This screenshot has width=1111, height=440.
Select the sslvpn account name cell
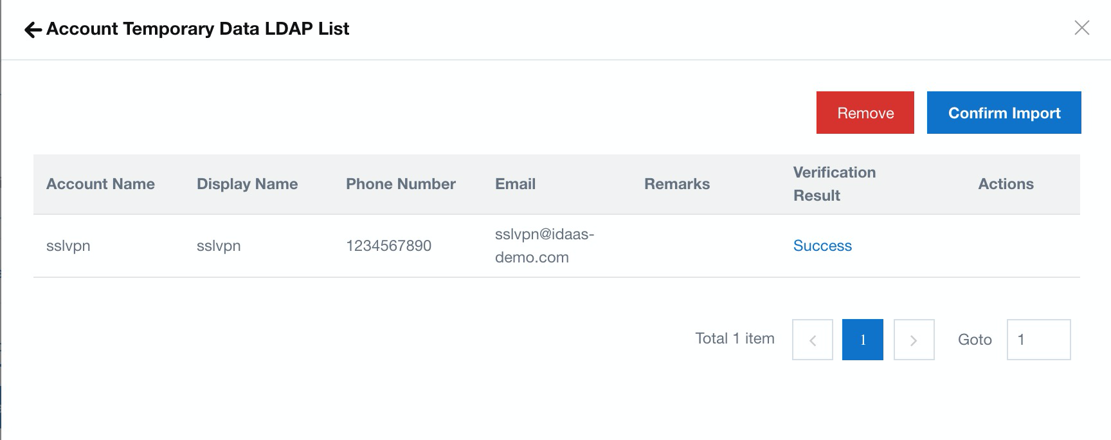click(68, 246)
